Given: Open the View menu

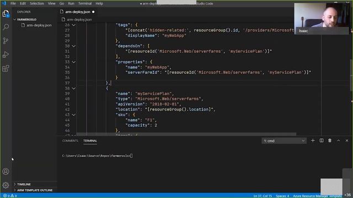Looking at the screenshot, I should pyautogui.click(x=51, y=3).
